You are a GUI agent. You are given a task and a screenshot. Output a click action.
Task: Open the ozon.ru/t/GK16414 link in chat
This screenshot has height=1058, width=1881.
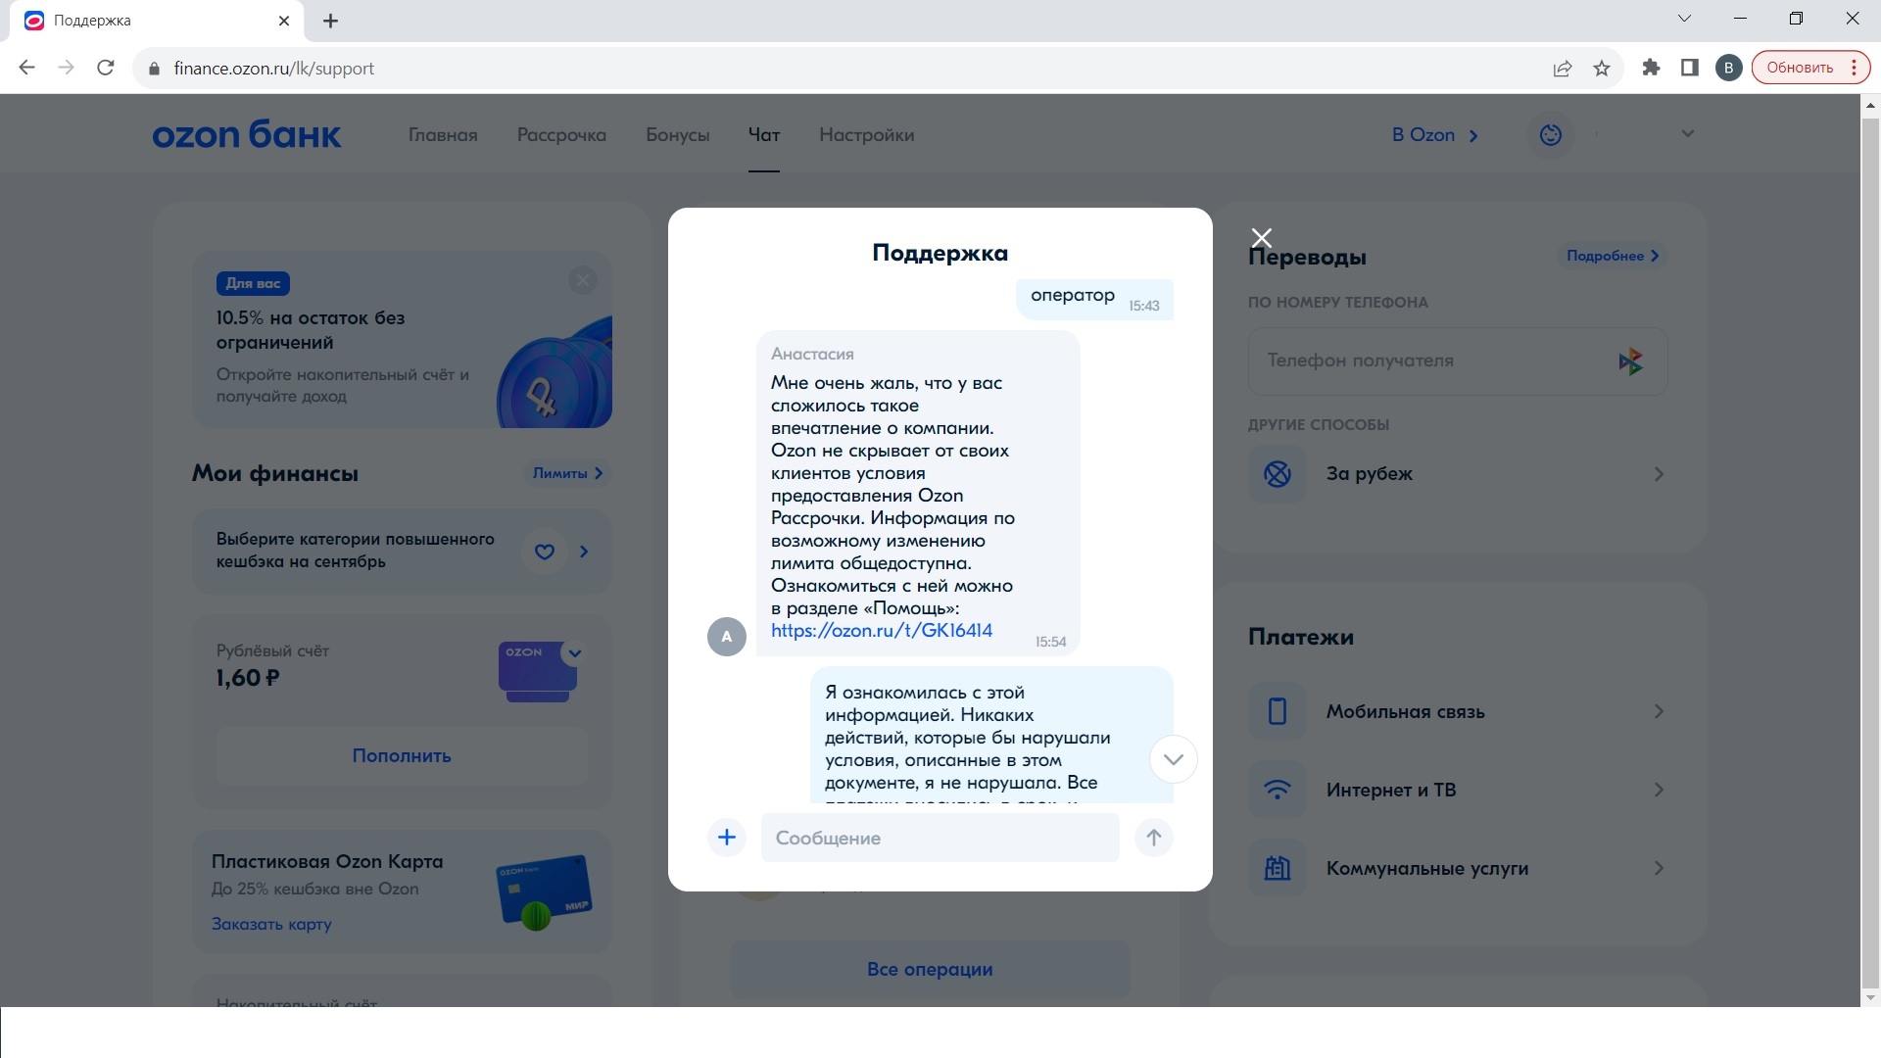tap(882, 631)
